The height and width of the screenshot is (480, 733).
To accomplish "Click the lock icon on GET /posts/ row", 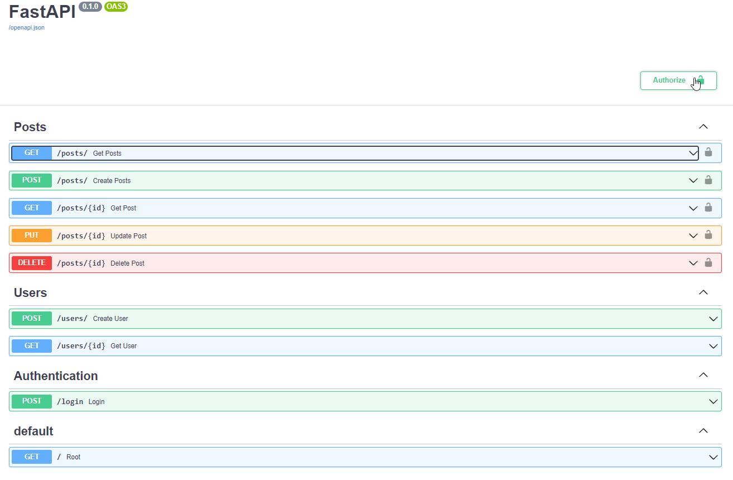I will [x=708, y=152].
